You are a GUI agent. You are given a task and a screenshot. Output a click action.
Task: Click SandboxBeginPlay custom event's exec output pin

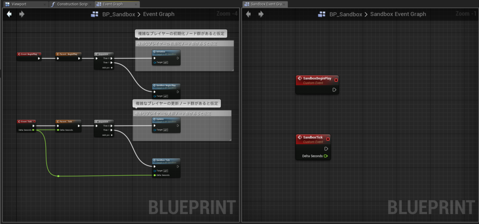click(334, 90)
